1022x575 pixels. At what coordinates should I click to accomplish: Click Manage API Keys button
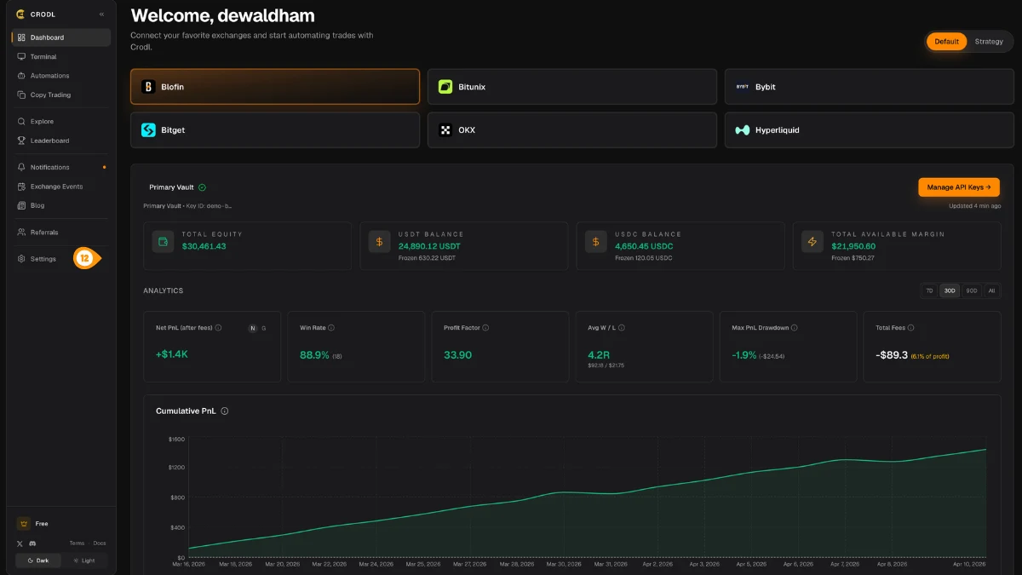tap(959, 187)
